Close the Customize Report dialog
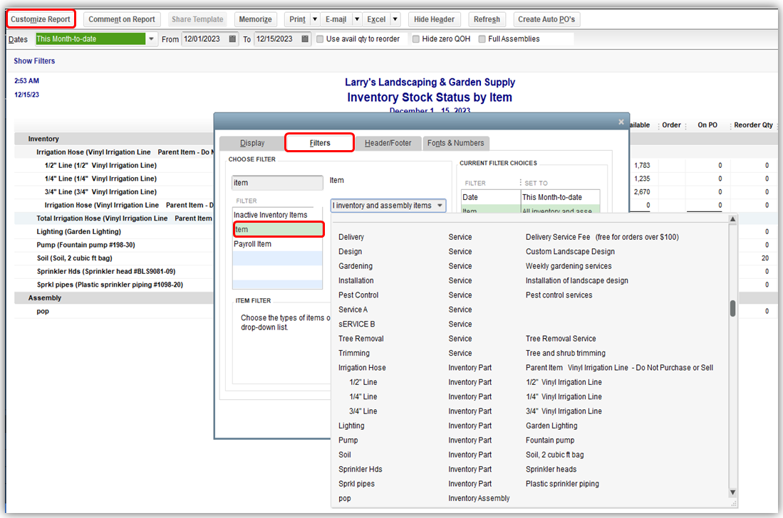 point(621,122)
